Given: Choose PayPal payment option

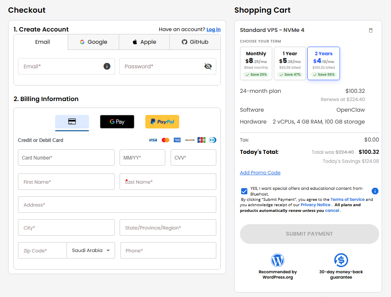Looking at the screenshot, I should [x=162, y=122].
